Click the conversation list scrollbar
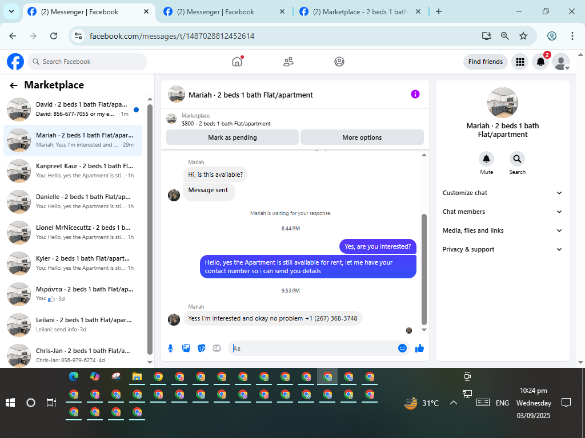 click(150, 229)
